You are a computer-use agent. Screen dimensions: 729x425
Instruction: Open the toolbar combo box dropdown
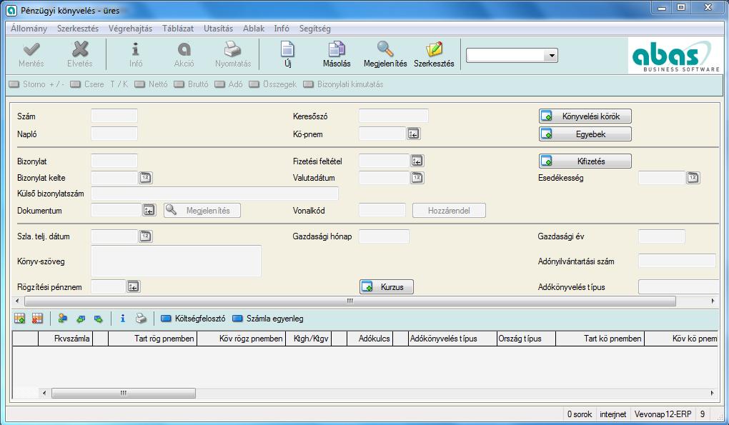[x=552, y=56]
